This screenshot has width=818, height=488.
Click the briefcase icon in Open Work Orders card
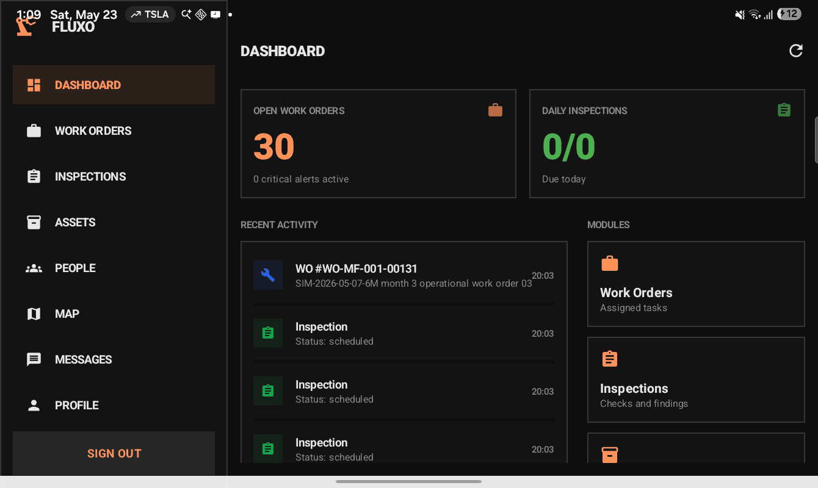tap(495, 110)
